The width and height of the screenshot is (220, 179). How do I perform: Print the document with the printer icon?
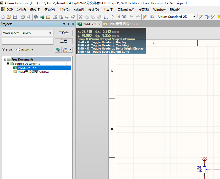click(23, 17)
